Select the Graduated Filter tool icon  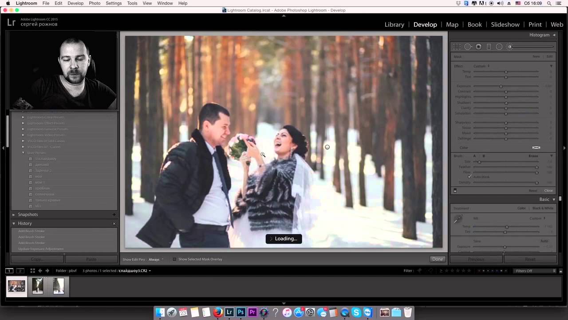(x=489, y=47)
